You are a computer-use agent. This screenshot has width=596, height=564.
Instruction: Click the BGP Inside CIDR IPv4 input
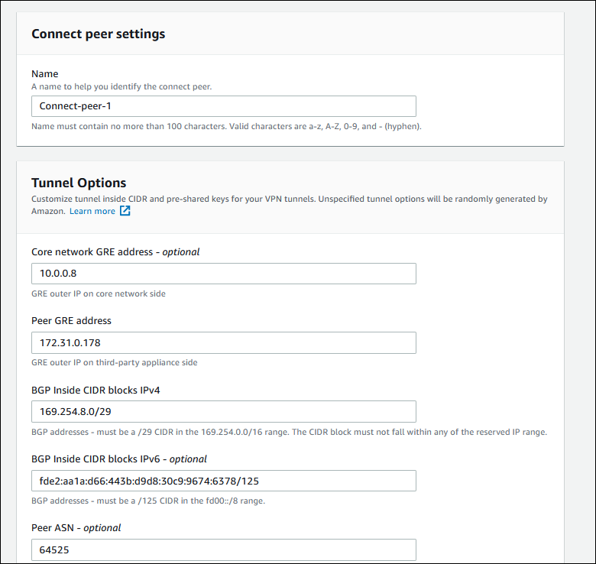coord(223,411)
